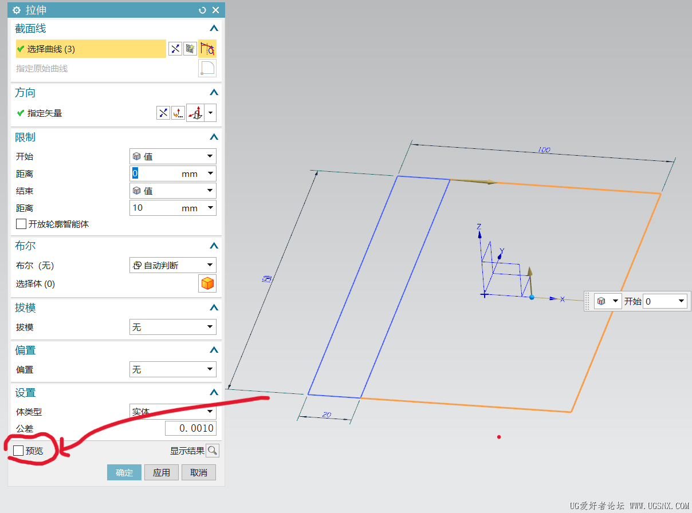Click the 确定 confirm button

coord(124,472)
